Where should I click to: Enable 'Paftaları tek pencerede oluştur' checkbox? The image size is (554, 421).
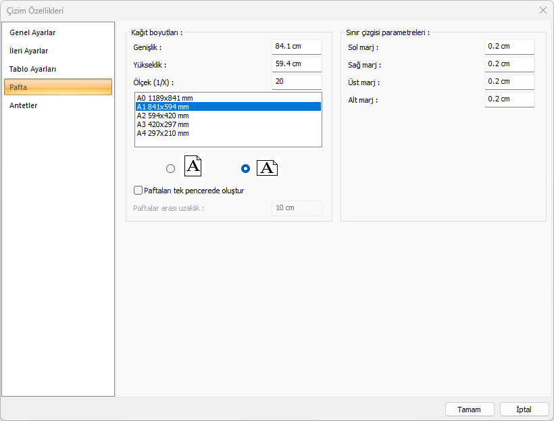pyautogui.click(x=138, y=191)
